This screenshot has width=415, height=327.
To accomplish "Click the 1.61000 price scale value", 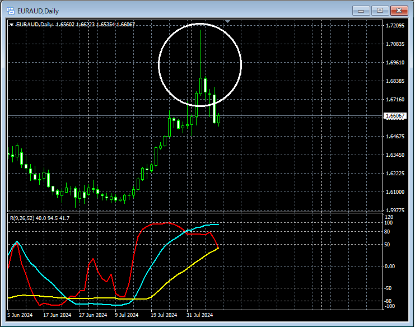I will tap(395, 192).
